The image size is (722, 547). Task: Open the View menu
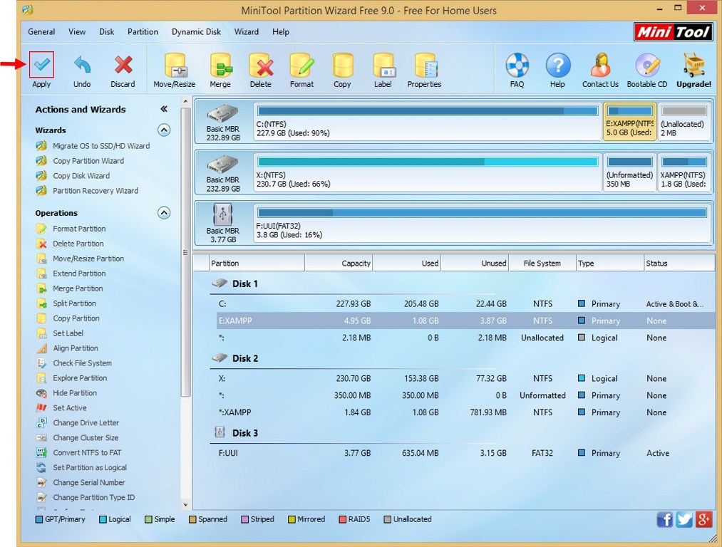(x=77, y=32)
